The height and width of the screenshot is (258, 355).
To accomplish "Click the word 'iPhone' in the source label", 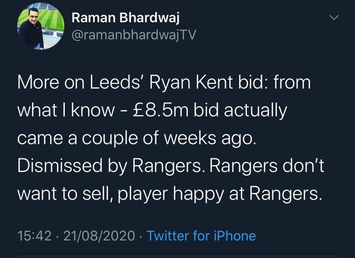I will point(235,236).
